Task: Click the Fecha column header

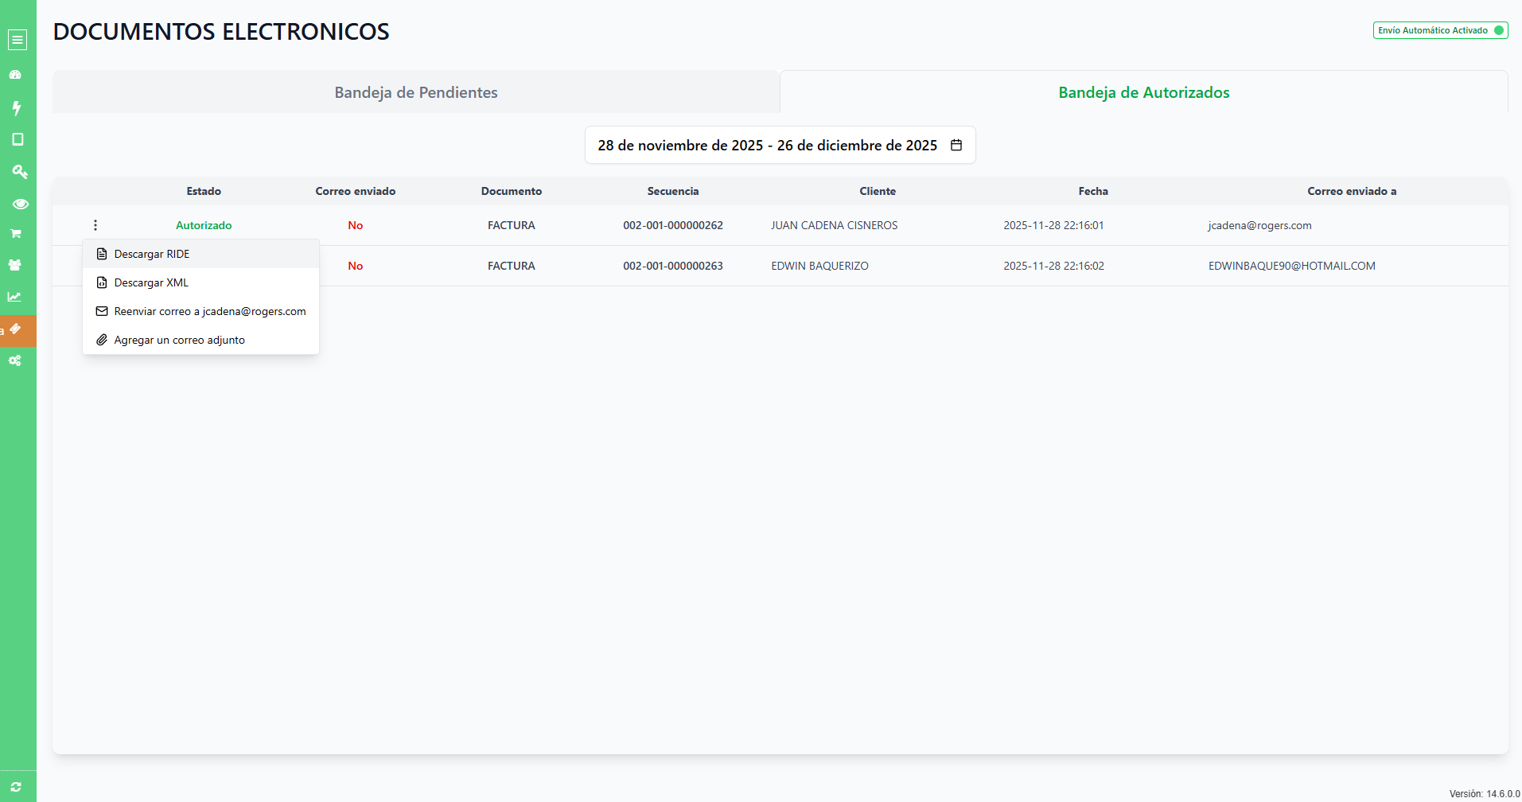Action: click(x=1093, y=191)
